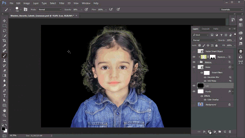Screen dimensions: 245x138
Task: Open the Select menu
Action: 53,3
